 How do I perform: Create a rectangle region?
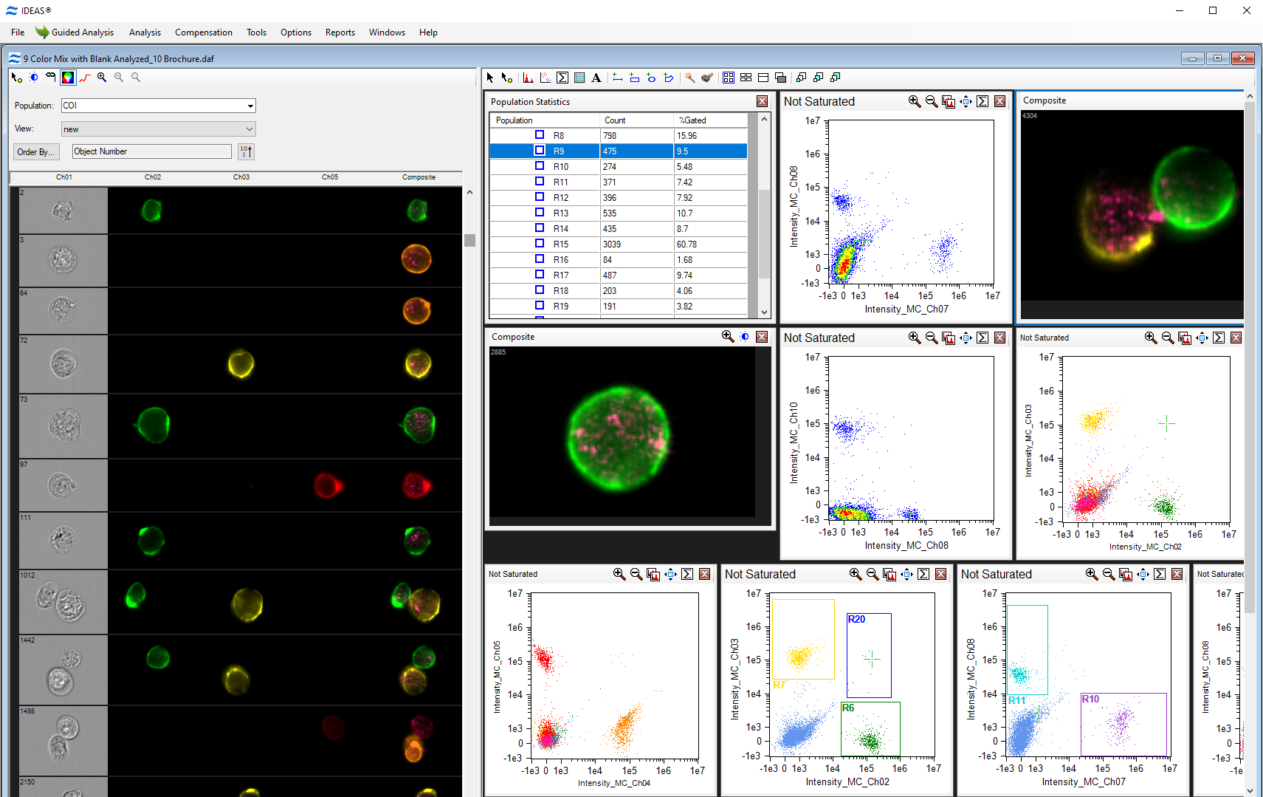coord(634,78)
